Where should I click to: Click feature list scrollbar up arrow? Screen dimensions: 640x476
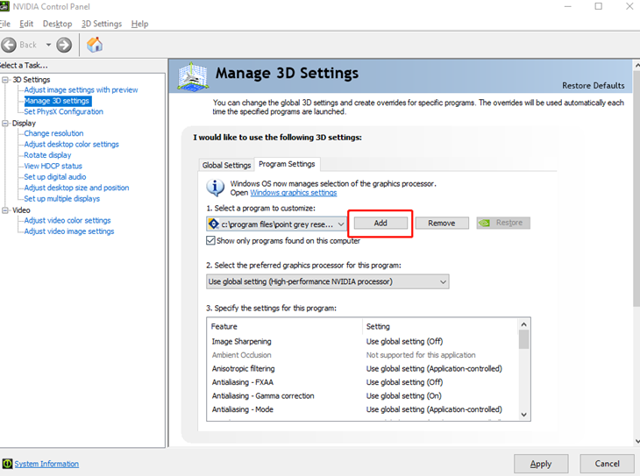[x=524, y=324]
